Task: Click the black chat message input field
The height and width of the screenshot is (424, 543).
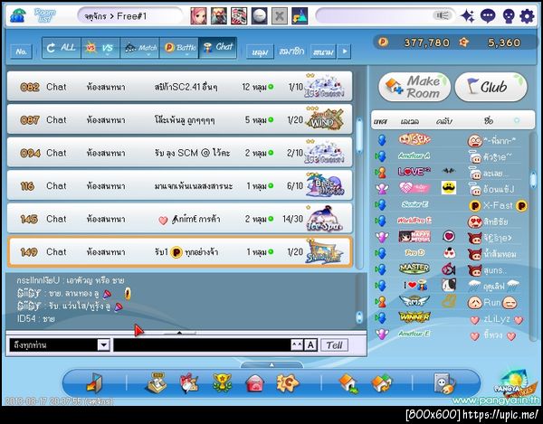Action: click(202, 344)
